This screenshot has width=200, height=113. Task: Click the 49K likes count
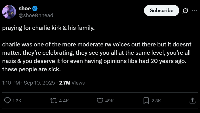(x=110, y=101)
